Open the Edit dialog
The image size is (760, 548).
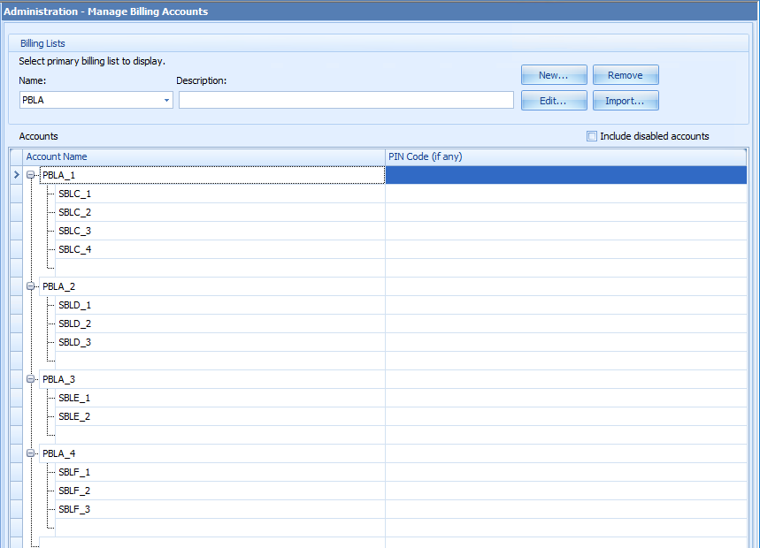coord(554,100)
